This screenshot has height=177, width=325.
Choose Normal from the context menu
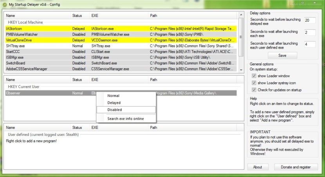[114, 96]
